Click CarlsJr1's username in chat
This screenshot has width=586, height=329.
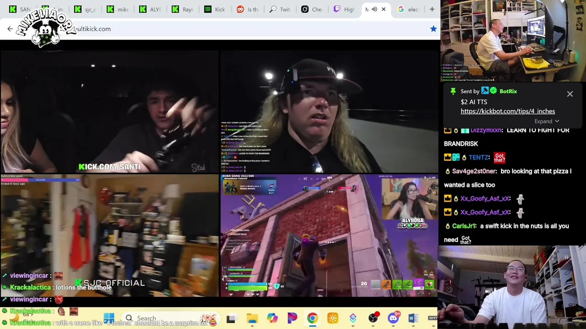pos(464,226)
